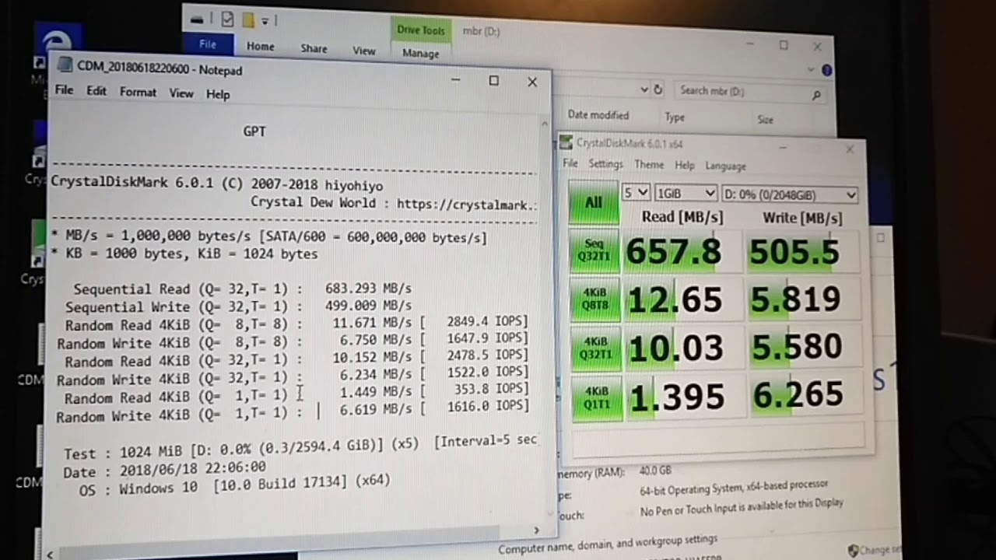
Task: Click the drive icon at Explorer's title bar left
Action: tap(198, 19)
